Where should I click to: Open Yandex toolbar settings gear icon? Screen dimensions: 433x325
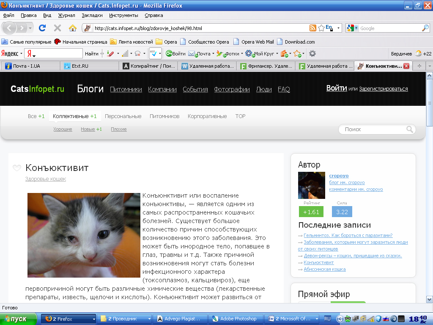(x=312, y=53)
